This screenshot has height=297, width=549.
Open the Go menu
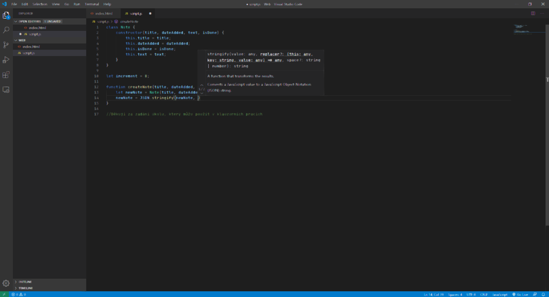[x=67, y=4]
